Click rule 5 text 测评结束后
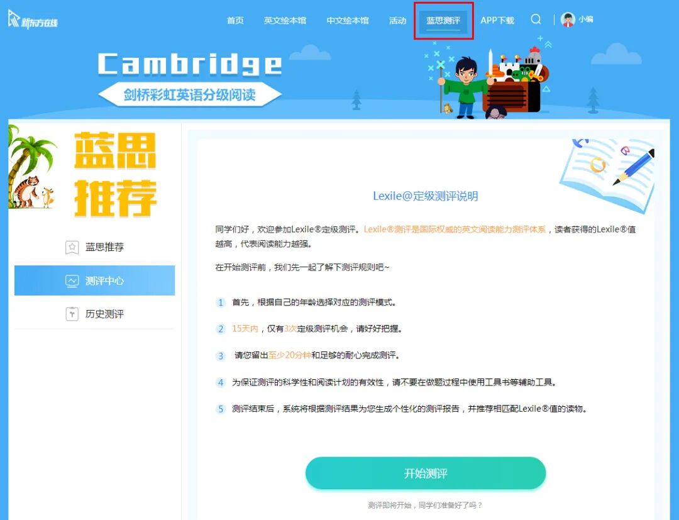679x520 pixels. tap(409, 409)
